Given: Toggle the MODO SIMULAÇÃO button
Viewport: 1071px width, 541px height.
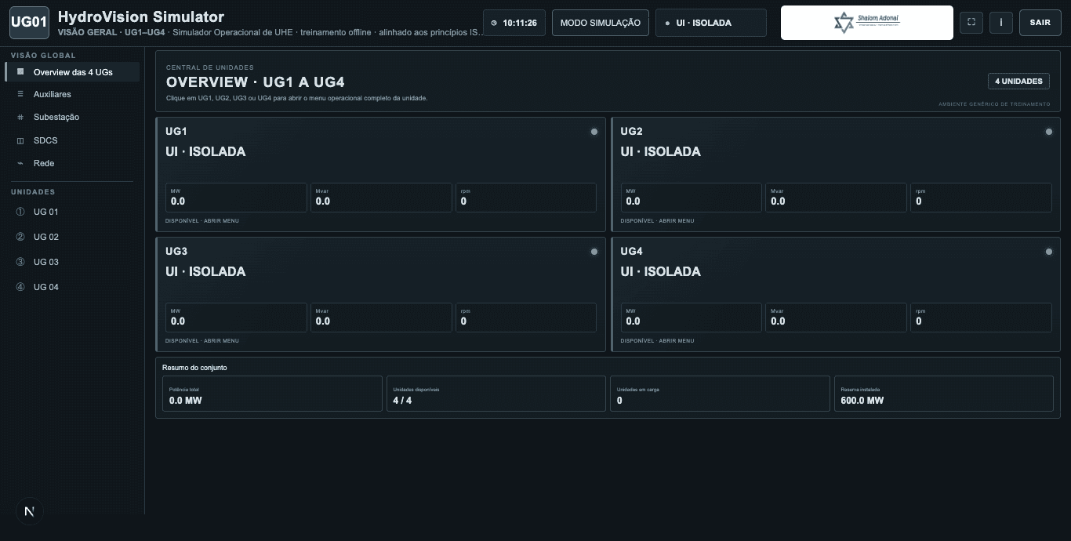Looking at the screenshot, I should tap(601, 23).
